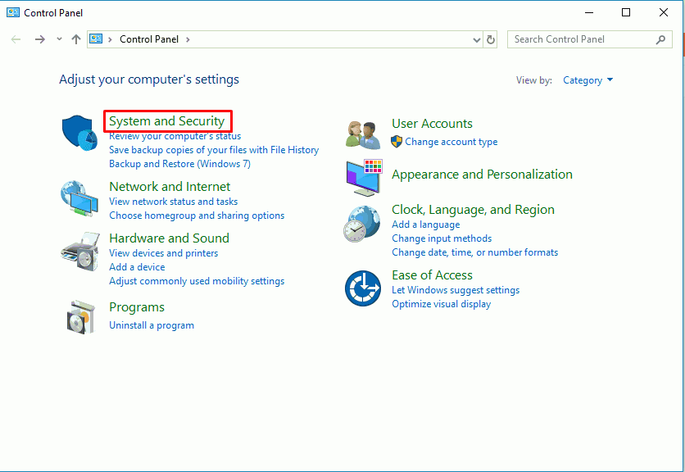
Task: Open Network and Internet
Action: (x=170, y=187)
